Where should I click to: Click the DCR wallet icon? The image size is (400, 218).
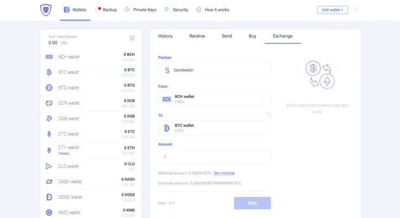[x=49, y=103]
